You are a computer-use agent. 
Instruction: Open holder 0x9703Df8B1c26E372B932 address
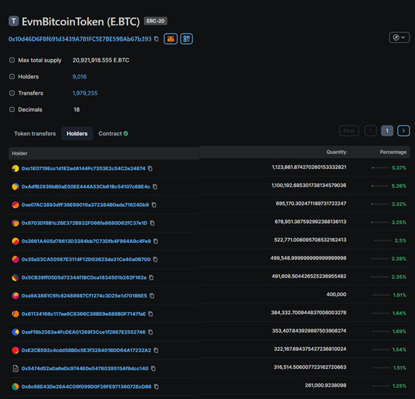[85, 223]
